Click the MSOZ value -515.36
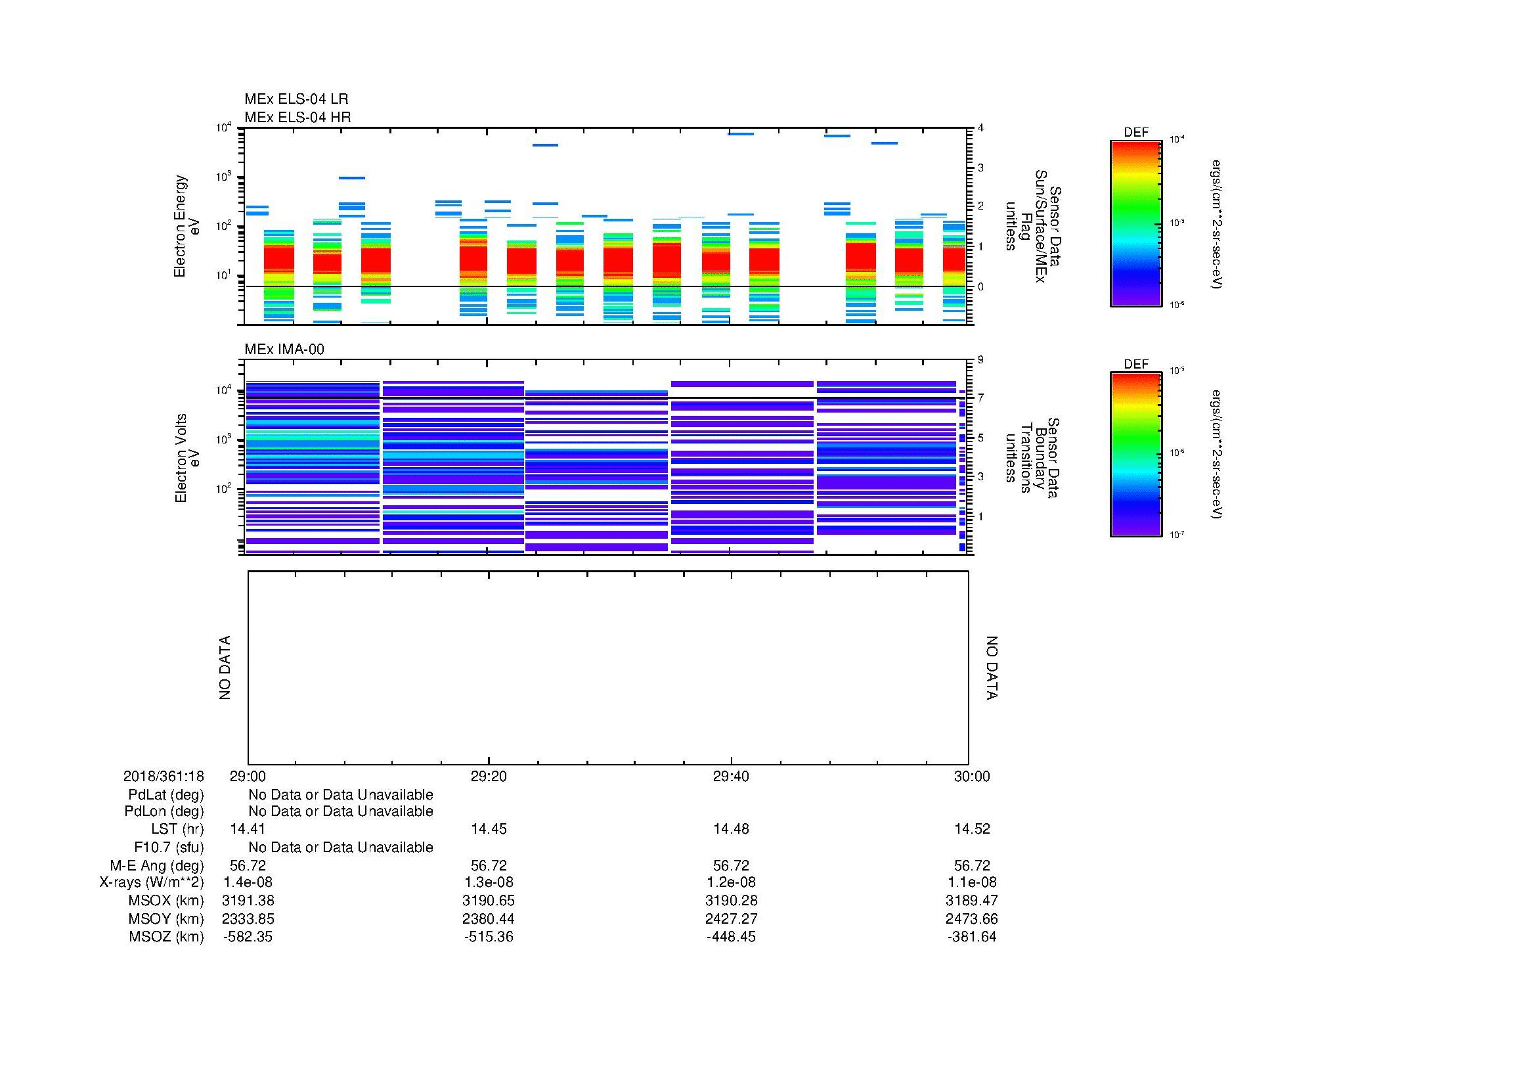Screen dimensions: 1536x1086 click(x=489, y=937)
